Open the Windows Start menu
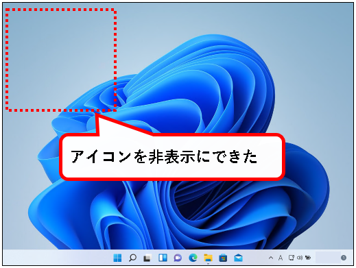 pyautogui.click(x=117, y=258)
